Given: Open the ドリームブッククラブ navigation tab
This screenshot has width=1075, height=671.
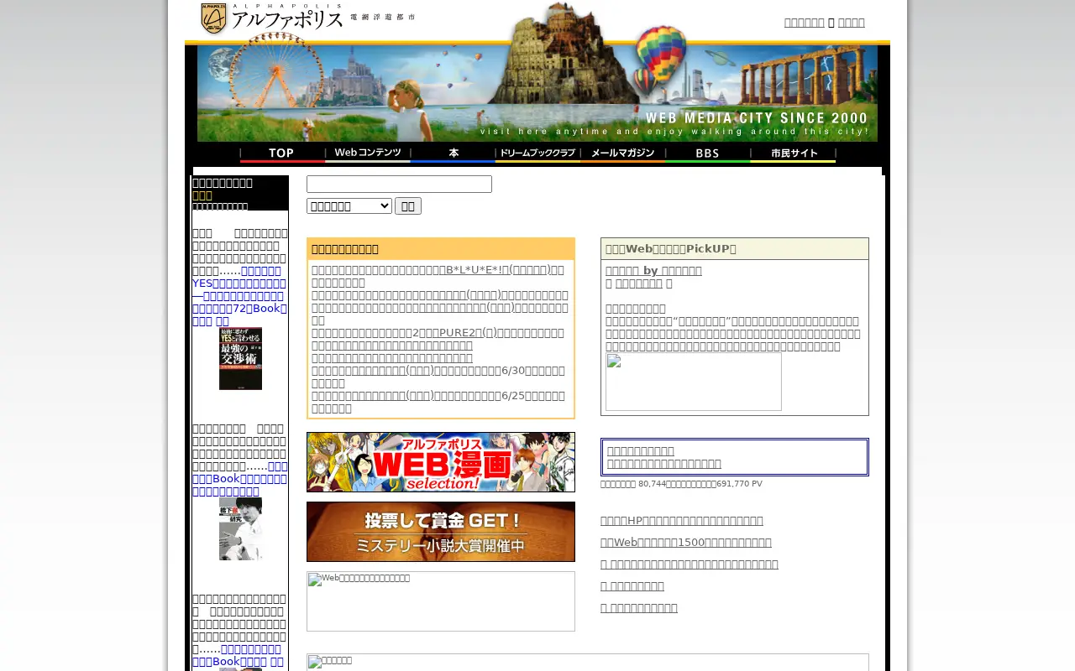Looking at the screenshot, I should click(x=537, y=154).
